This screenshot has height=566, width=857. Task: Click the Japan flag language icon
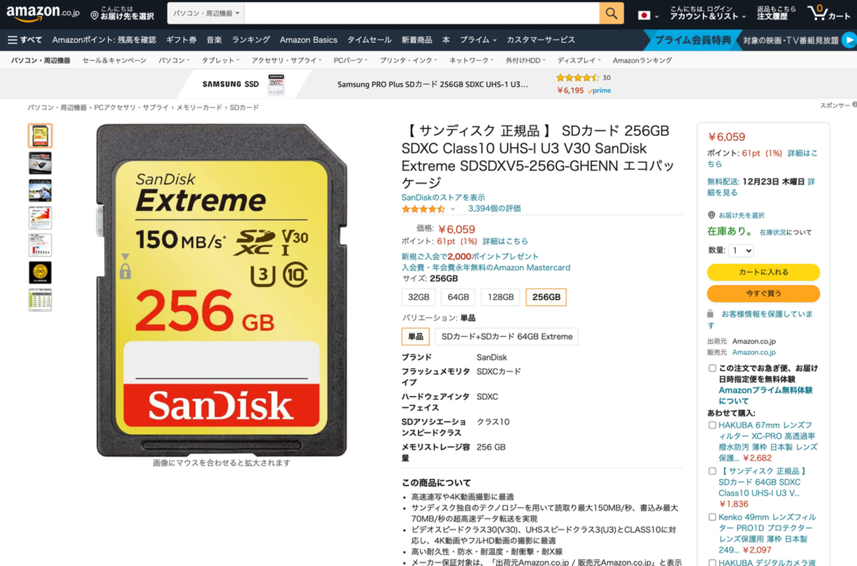(x=645, y=15)
